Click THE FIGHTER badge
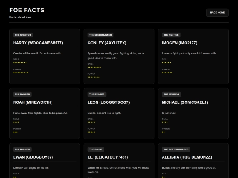 pyautogui.click(x=171, y=35)
